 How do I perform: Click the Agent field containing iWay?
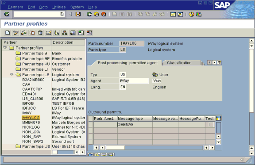134,81
